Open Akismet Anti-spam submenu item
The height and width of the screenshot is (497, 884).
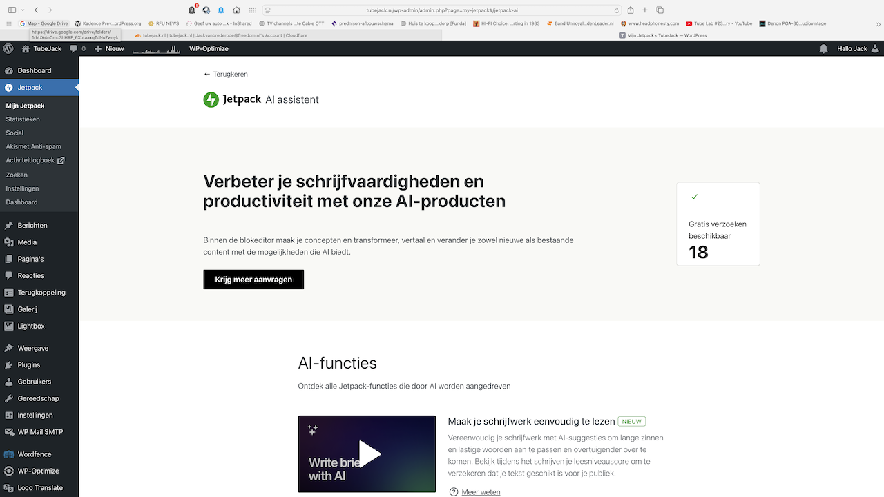tap(33, 147)
